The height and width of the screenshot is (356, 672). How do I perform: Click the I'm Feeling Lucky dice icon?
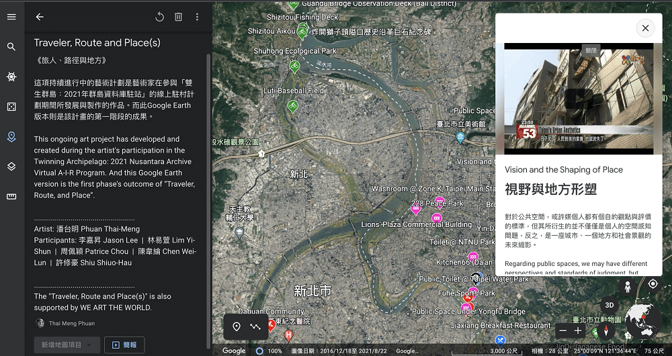[x=11, y=107]
